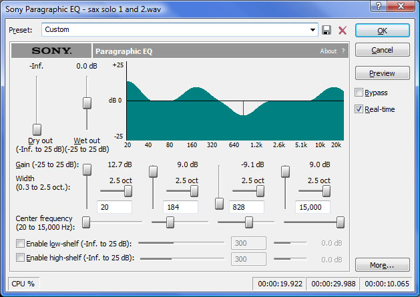This screenshot has width=420, height=297.
Task: Save the current preset with floppy icon
Action: pos(327,30)
